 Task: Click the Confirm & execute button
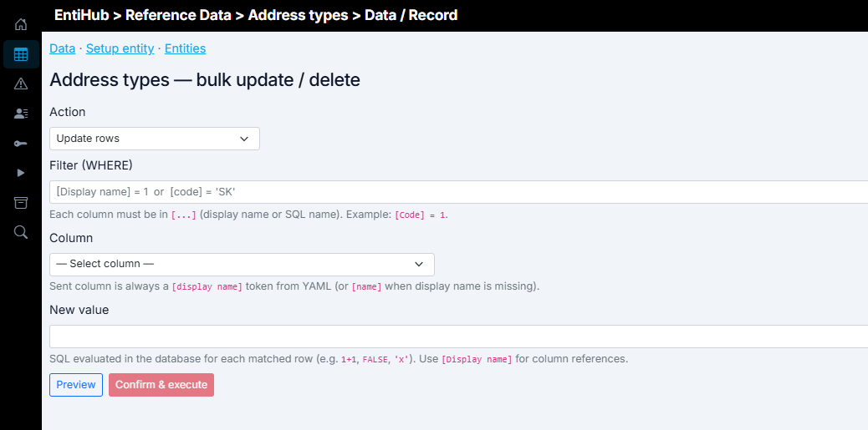tap(161, 385)
